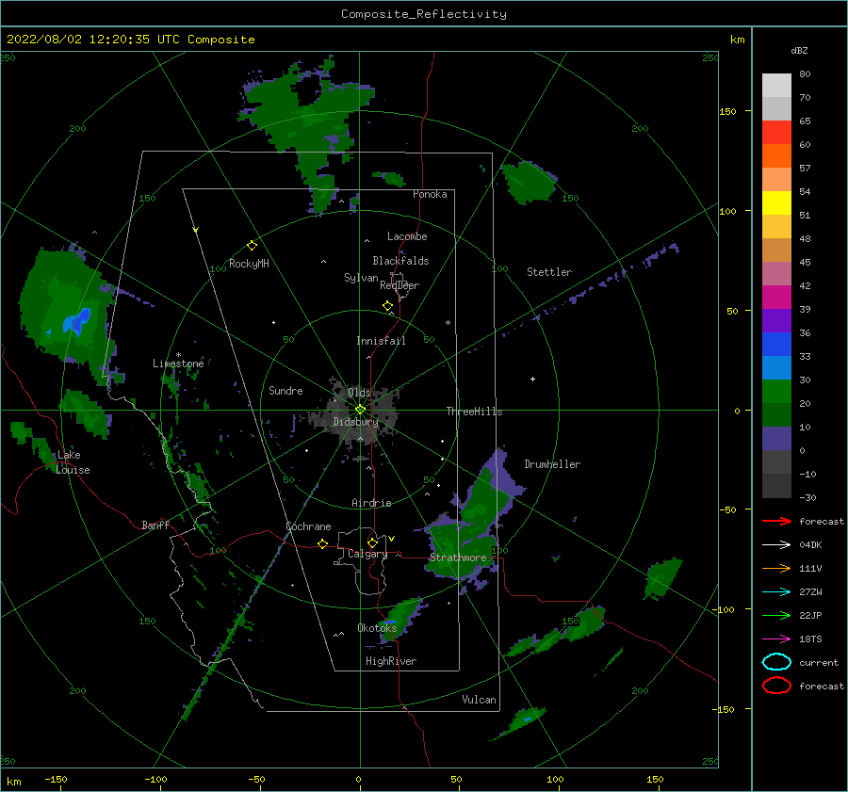Click the dBZ legend heading
The height and width of the screenshot is (792, 848).
click(799, 50)
